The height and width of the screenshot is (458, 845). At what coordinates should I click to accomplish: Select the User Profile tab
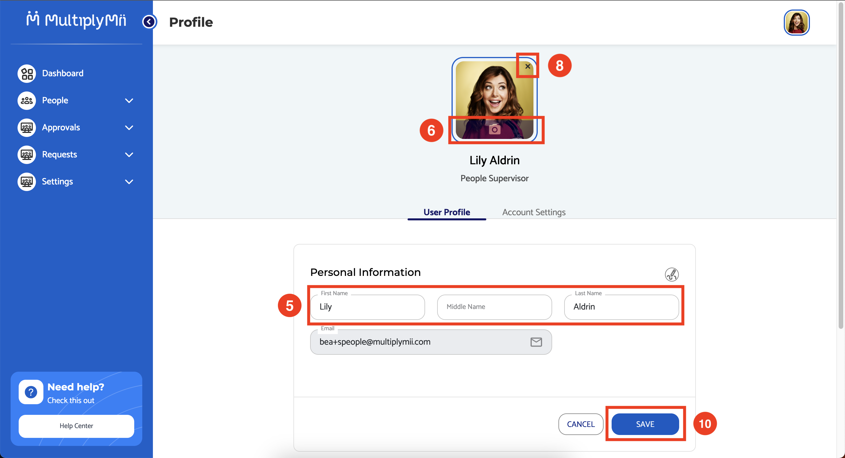point(446,212)
